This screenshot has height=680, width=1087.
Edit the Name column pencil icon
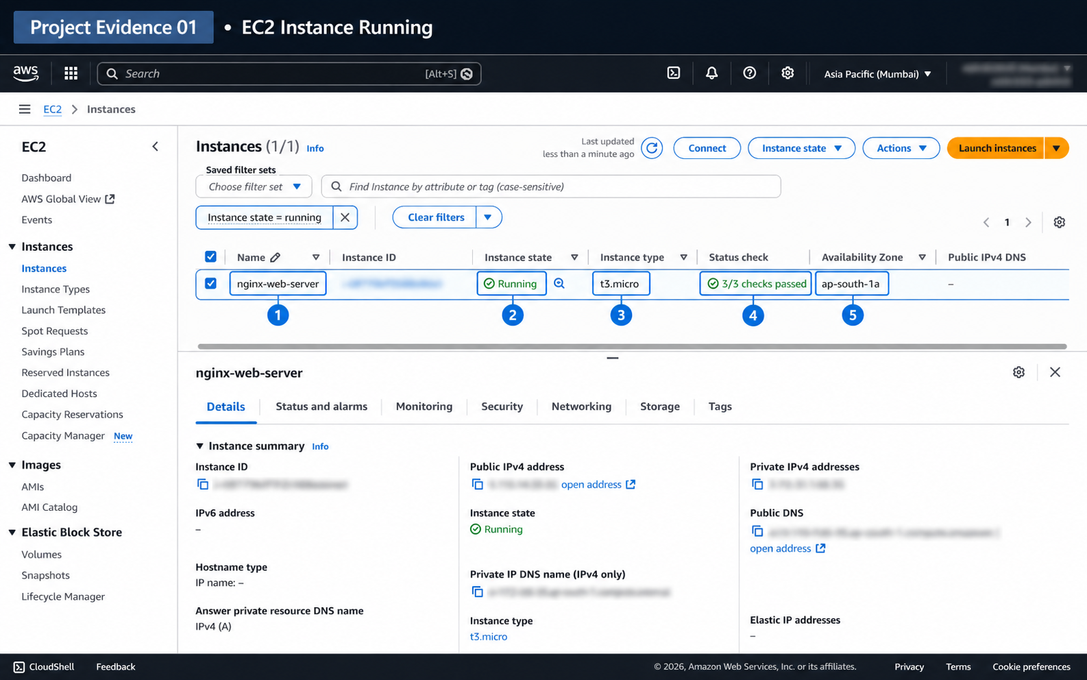276,257
